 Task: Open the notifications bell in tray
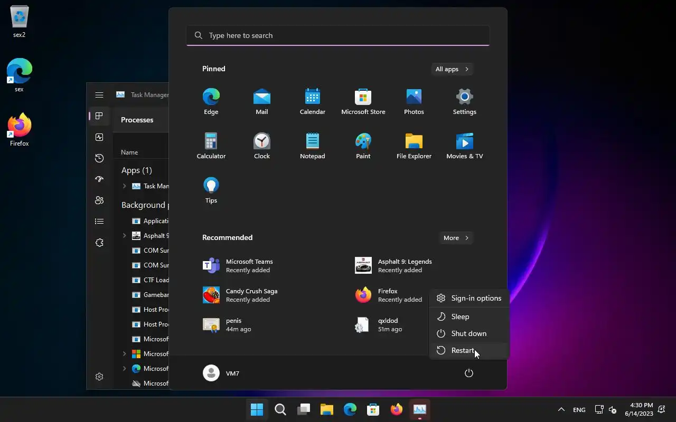661,409
